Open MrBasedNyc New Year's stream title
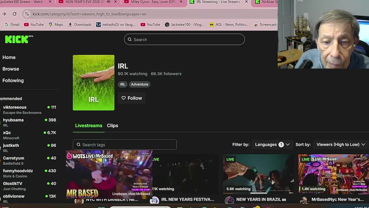This screenshot has height=208, width=369. [338, 199]
